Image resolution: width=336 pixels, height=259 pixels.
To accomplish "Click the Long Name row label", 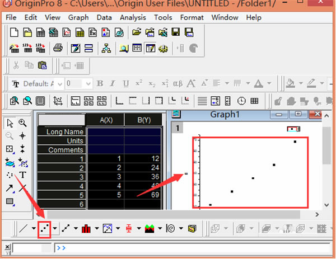I will click(62, 131).
